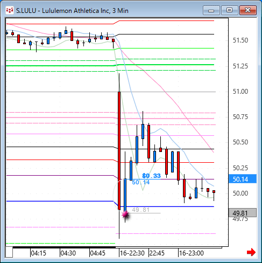This screenshot has width=262, height=263.
Task: Click the 50.75 price axis label
Action: tap(240, 117)
